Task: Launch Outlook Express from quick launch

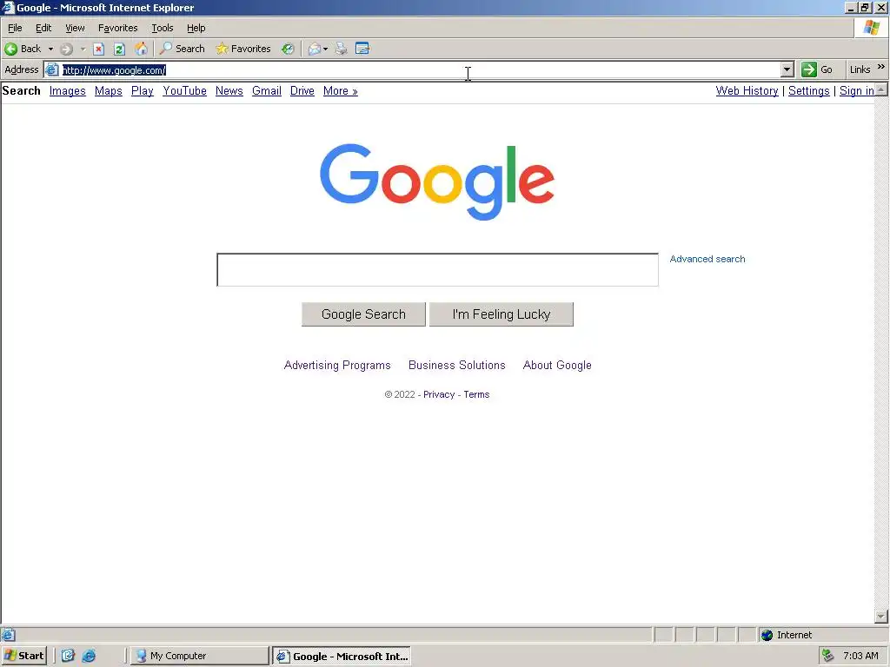Action: point(68,656)
